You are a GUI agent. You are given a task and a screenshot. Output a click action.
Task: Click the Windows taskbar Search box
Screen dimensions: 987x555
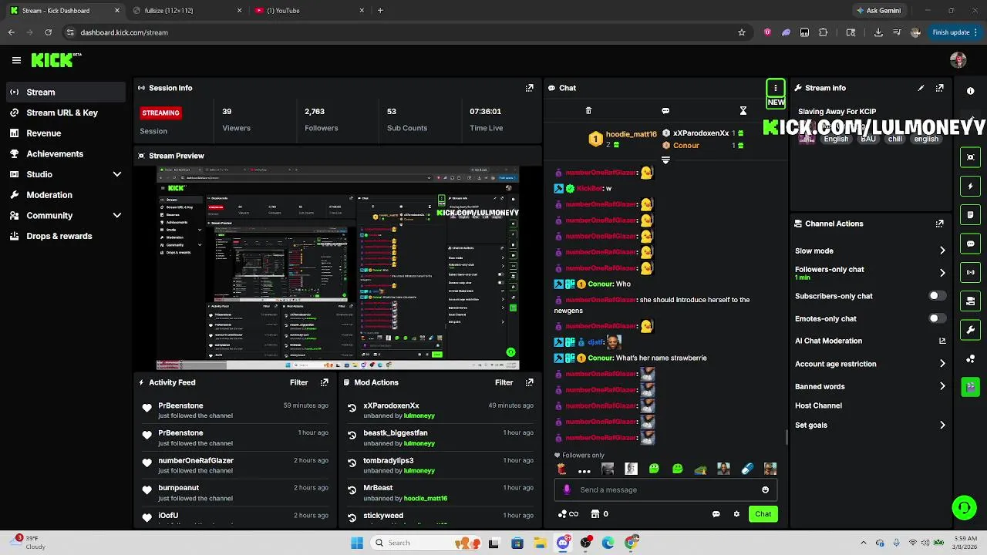[x=424, y=543]
